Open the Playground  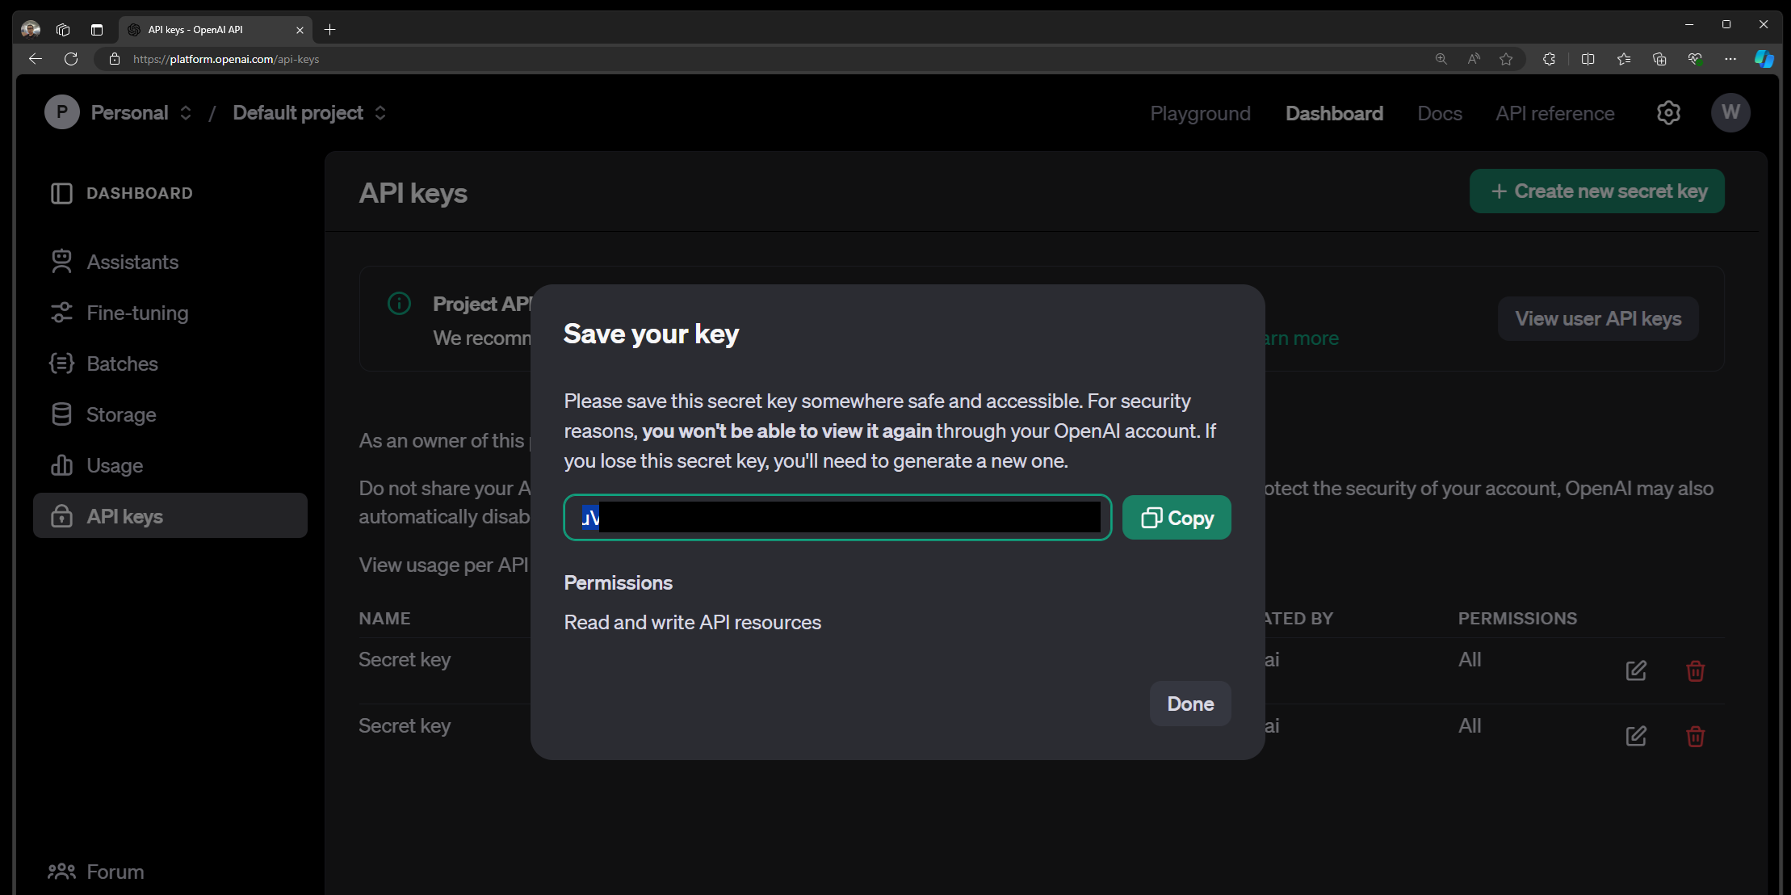click(x=1200, y=113)
